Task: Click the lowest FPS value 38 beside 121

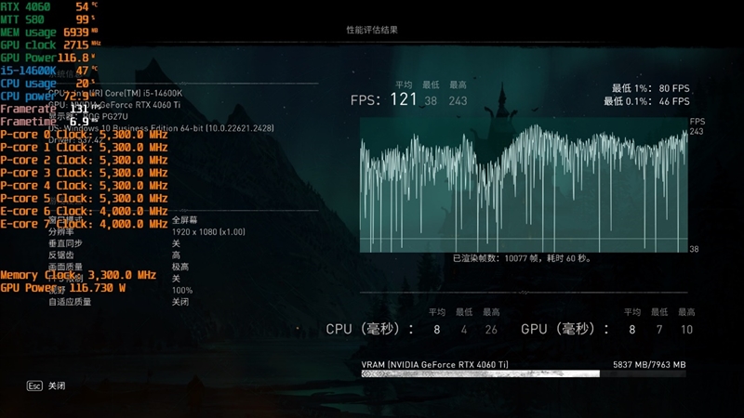Action: tap(431, 101)
